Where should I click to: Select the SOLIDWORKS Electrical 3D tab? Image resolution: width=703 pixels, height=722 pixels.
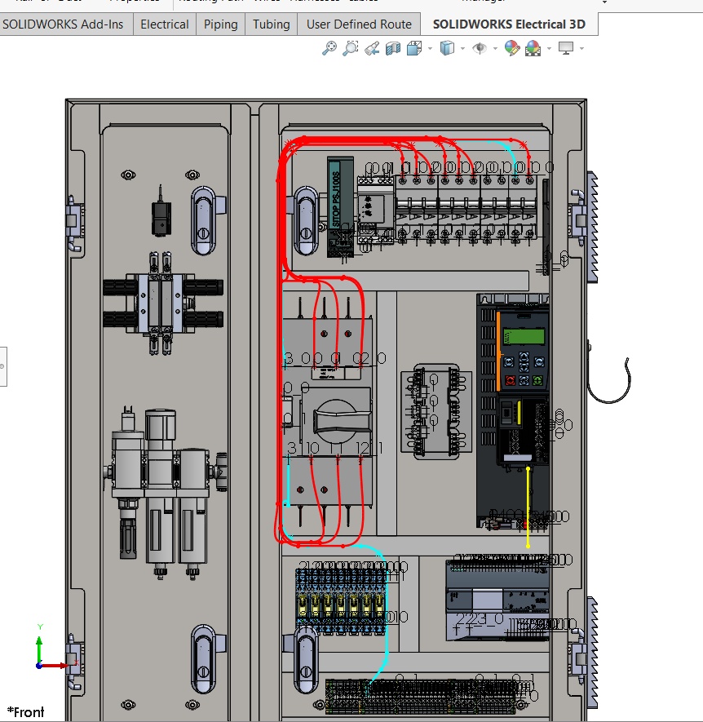tap(509, 24)
